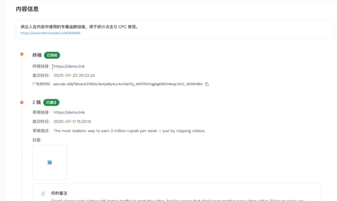337x201 pixels.
Task: Click the 已通过 status badge
Action: pyautogui.click(x=51, y=103)
